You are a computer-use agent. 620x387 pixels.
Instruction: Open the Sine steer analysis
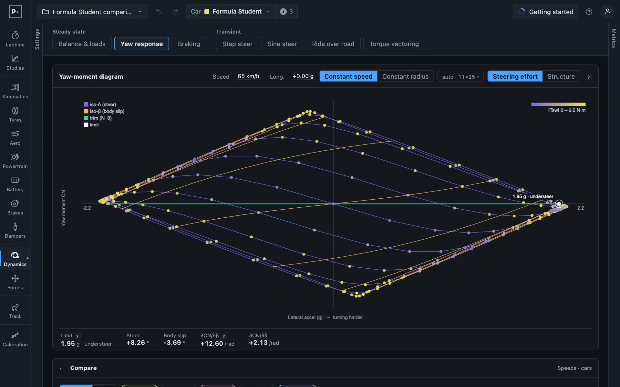tap(282, 44)
